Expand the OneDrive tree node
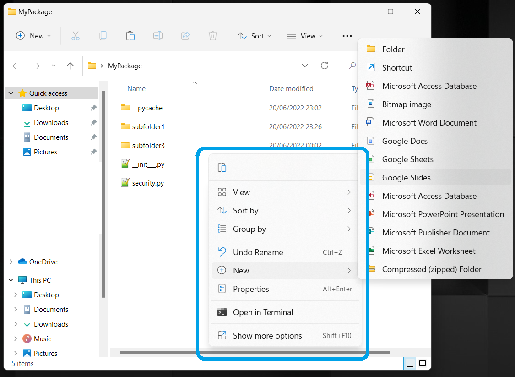This screenshot has height=377, width=515. (x=11, y=262)
